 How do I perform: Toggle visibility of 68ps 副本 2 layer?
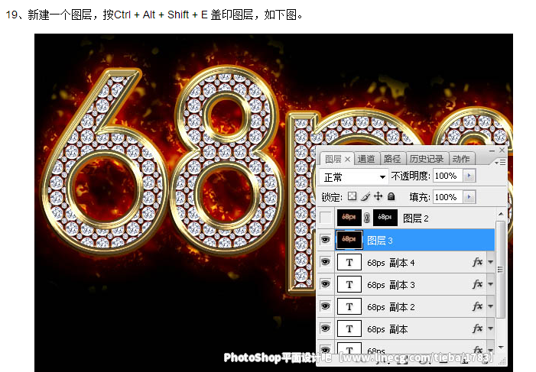click(x=326, y=307)
